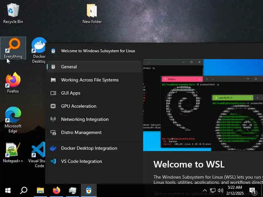Go to the Networking Integration section

(x=94, y=119)
